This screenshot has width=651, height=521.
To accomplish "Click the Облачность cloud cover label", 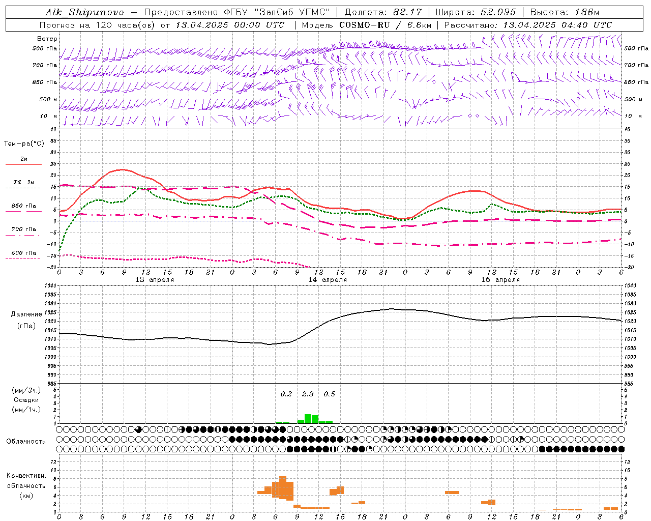I will pos(26,442).
